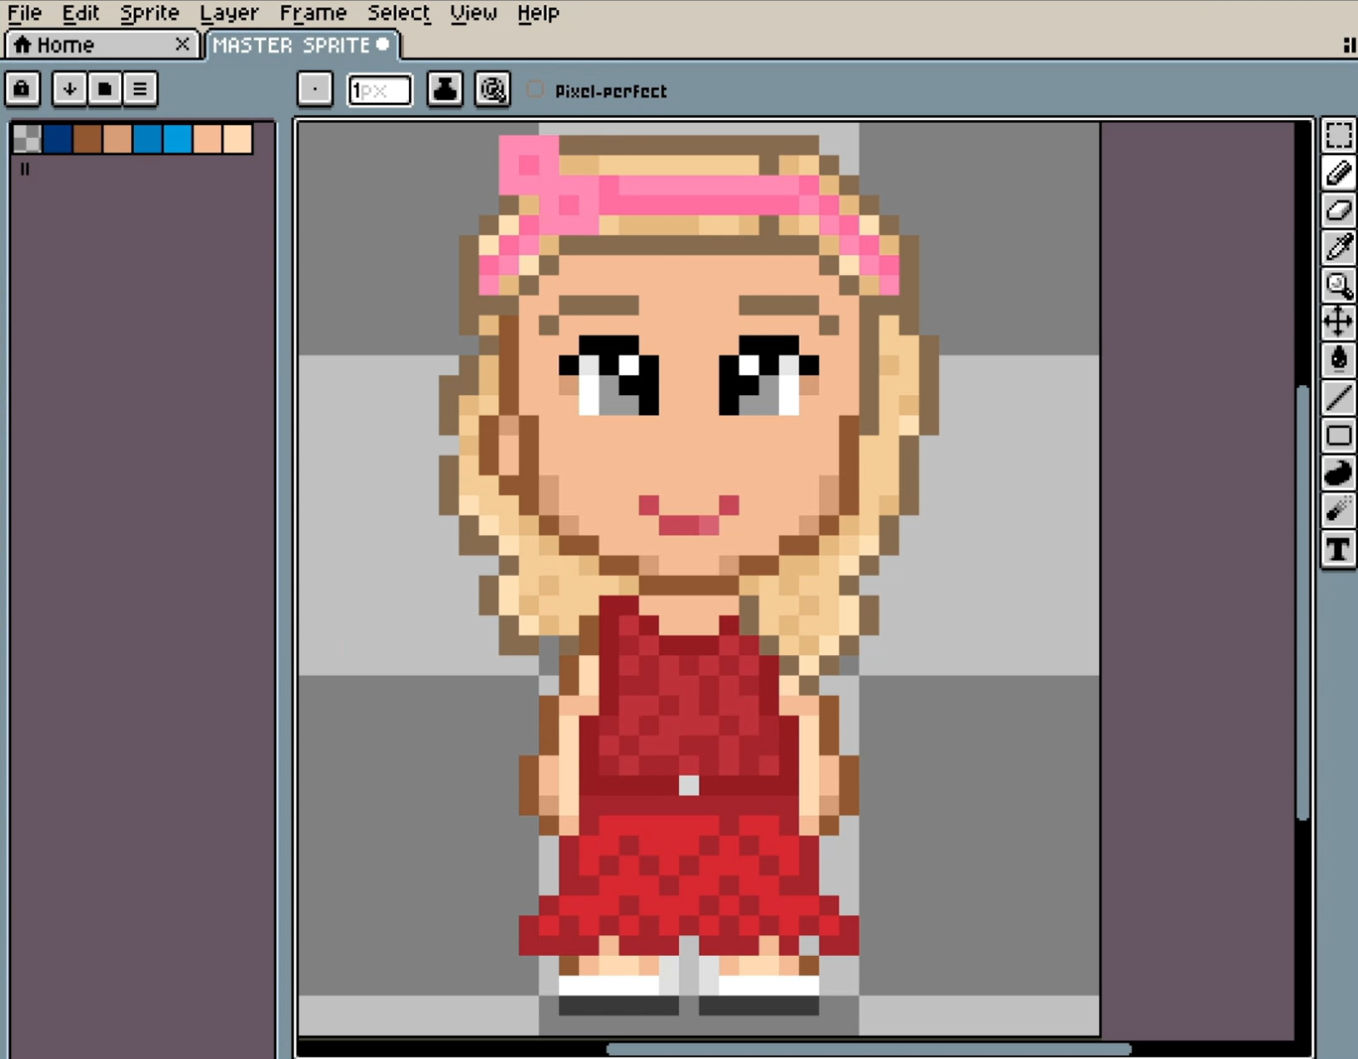Viewport: 1358px width, 1059px height.
Task: Pick the sky blue palette swatch
Action: [x=177, y=138]
